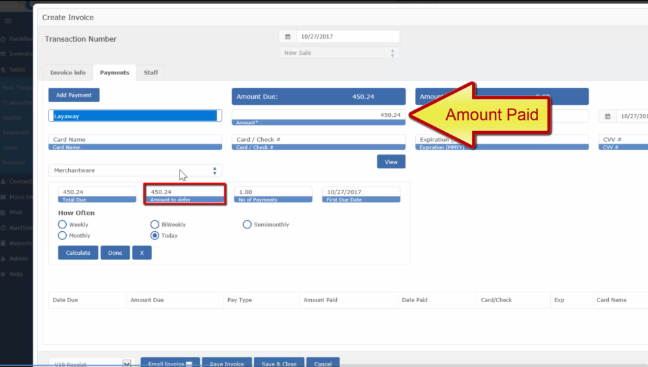The image size is (648, 367).
Task: Click the Amount Paid column header
Action: coord(320,300)
